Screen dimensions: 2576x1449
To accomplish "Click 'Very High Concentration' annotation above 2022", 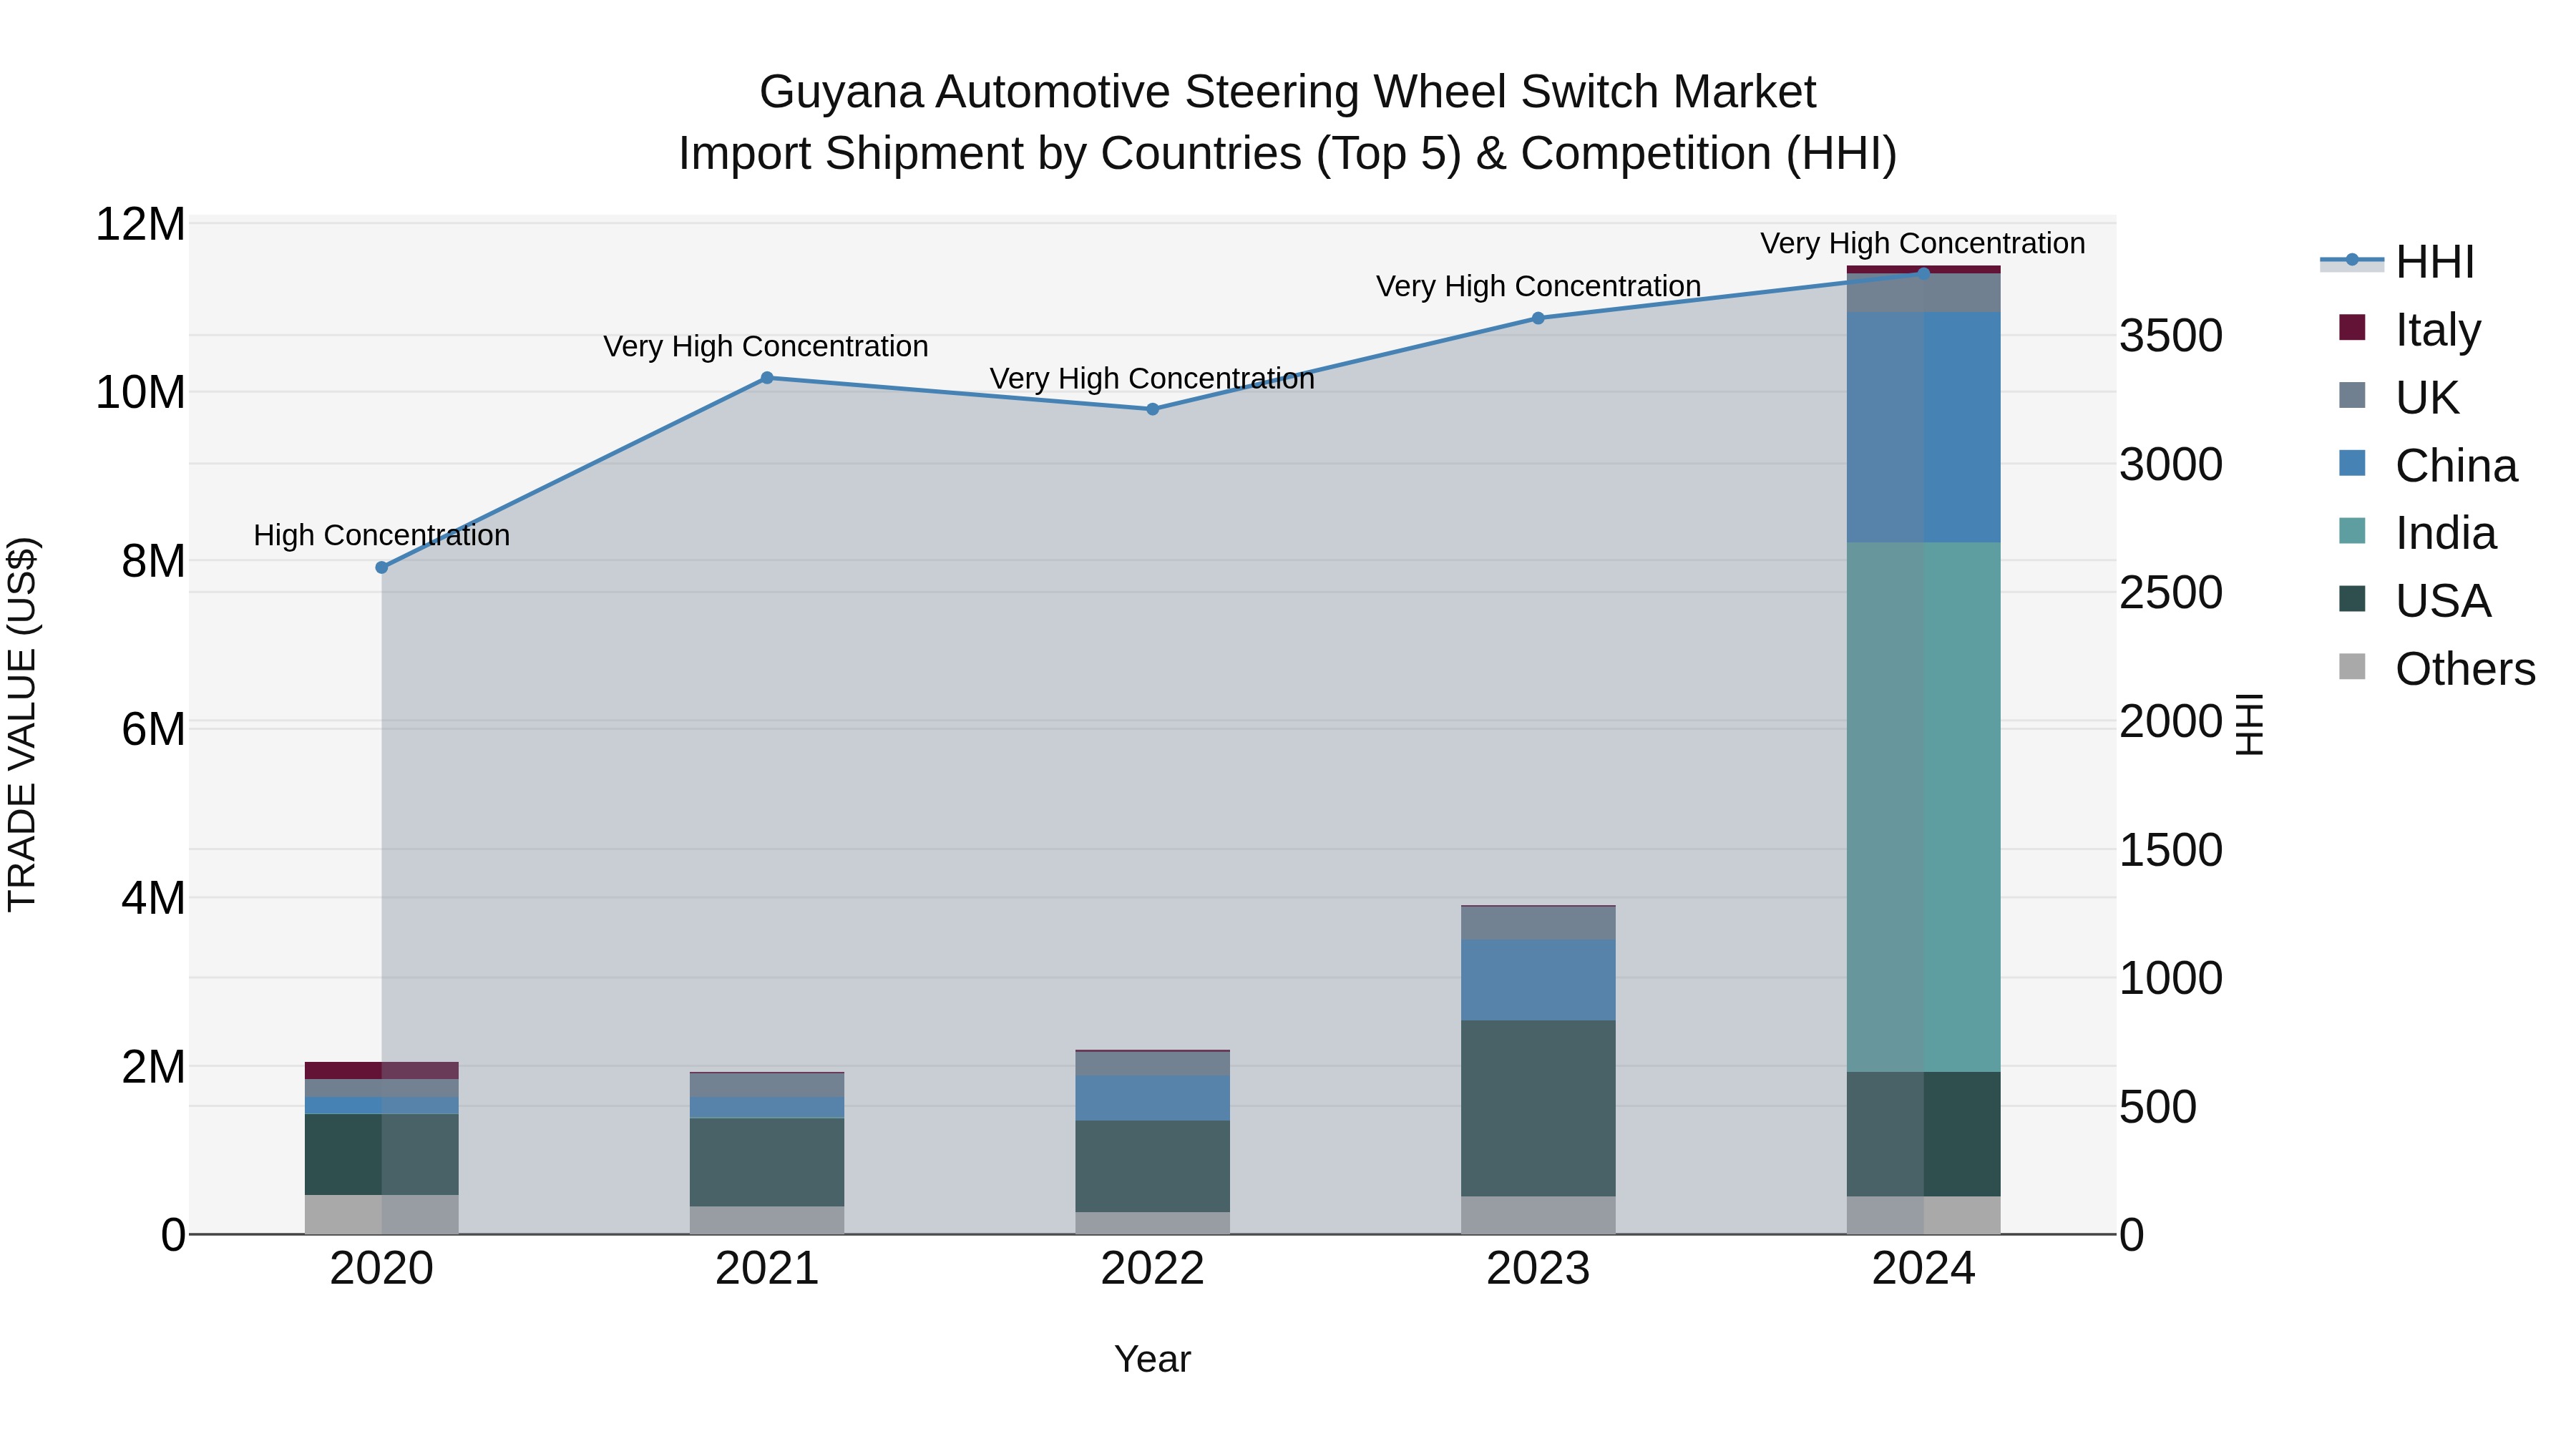I will pyautogui.click(x=1152, y=378).
